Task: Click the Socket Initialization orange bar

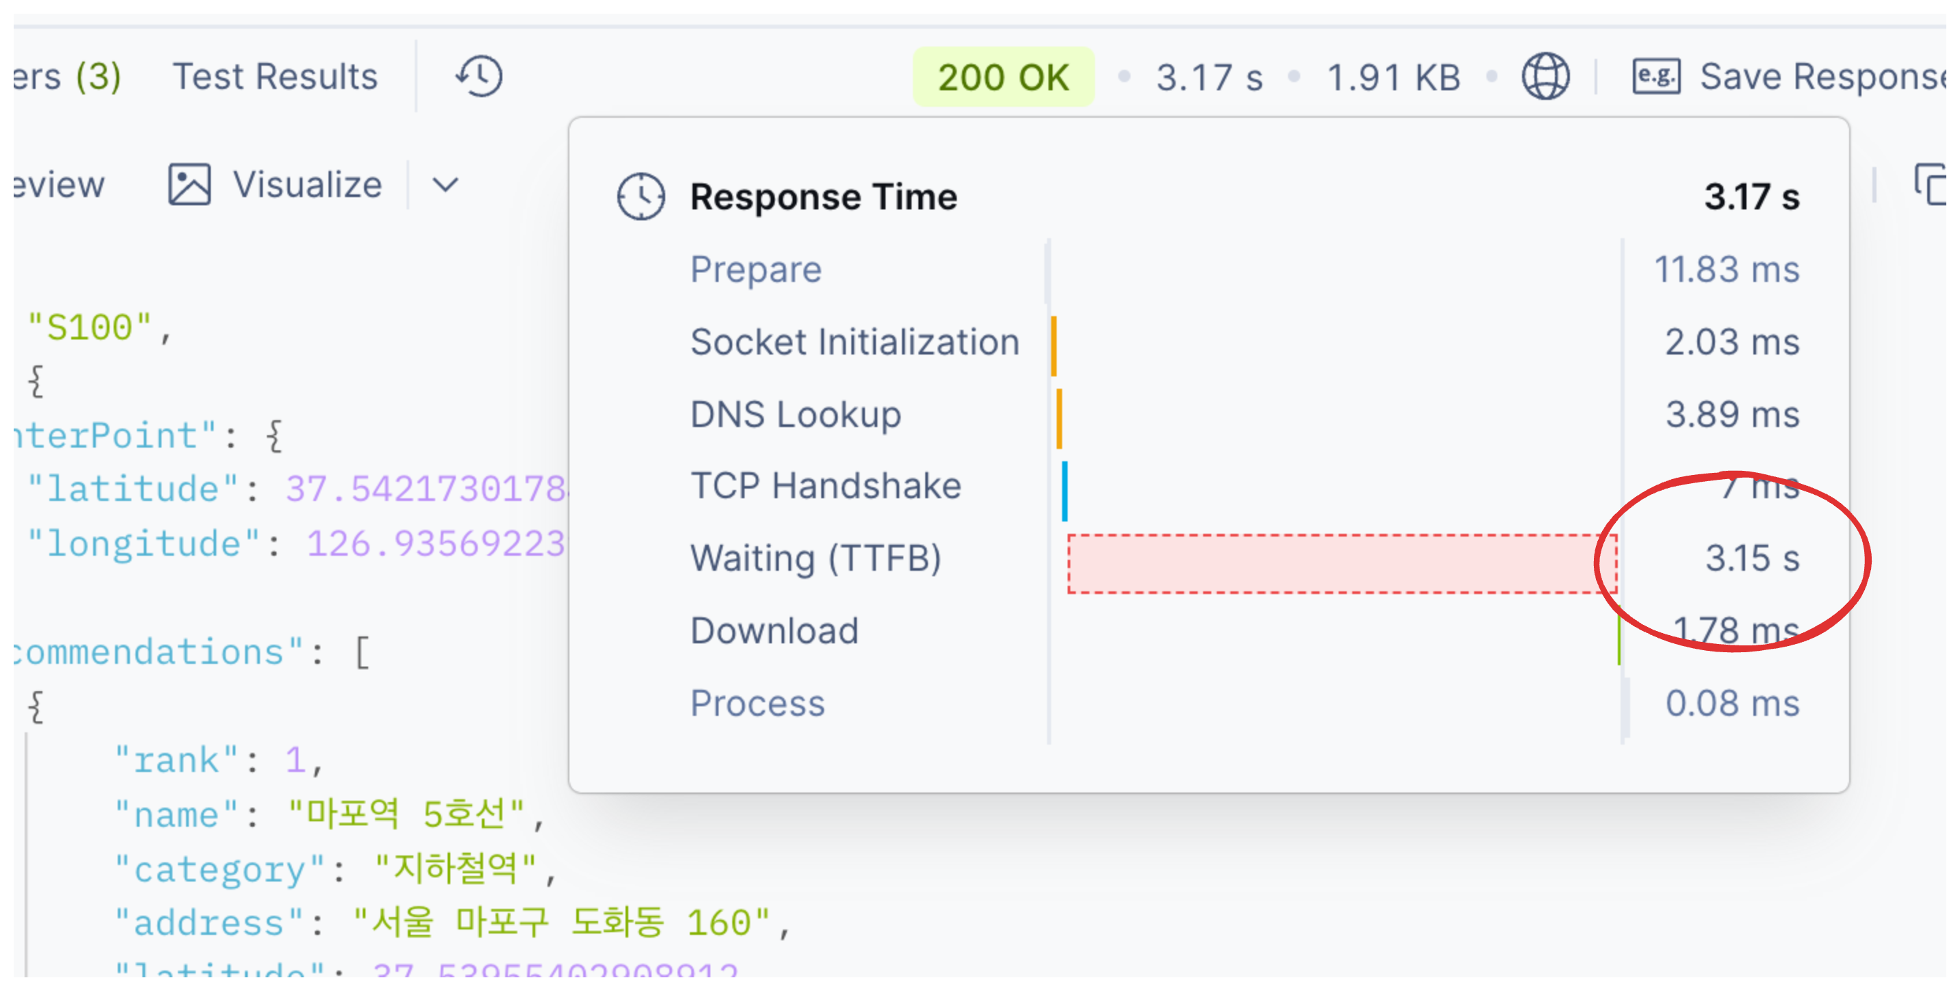Action: click(x=1054, y=346)
